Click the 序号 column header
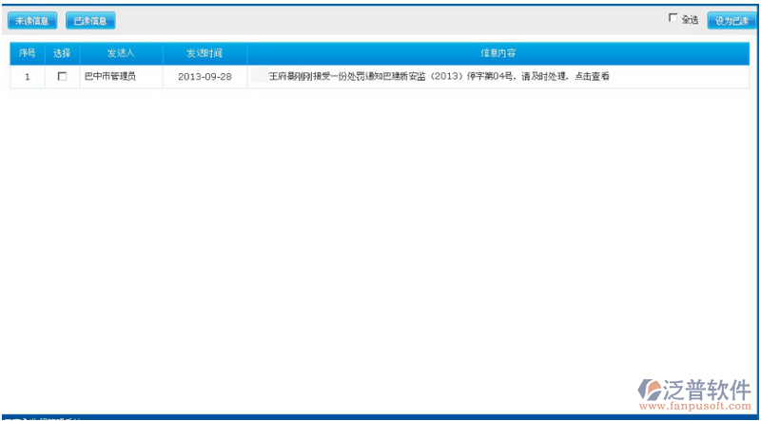The width and height of the screenshot is (761, 421). (28, 53)
